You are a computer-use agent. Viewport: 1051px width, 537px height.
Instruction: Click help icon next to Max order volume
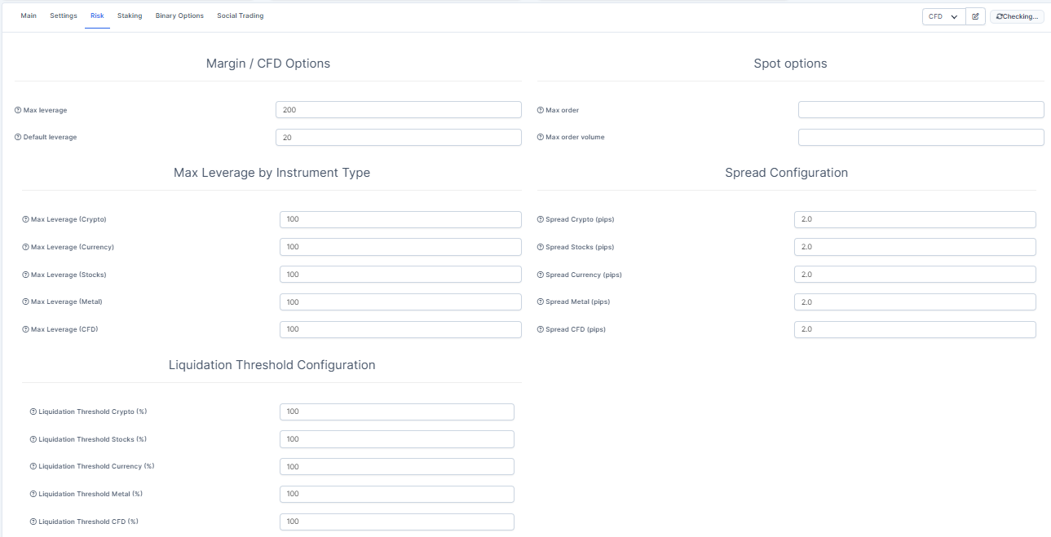coord(540,138)
